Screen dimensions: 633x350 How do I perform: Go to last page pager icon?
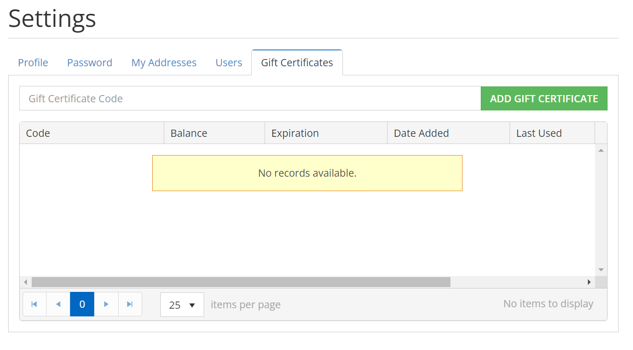(130, 304)
